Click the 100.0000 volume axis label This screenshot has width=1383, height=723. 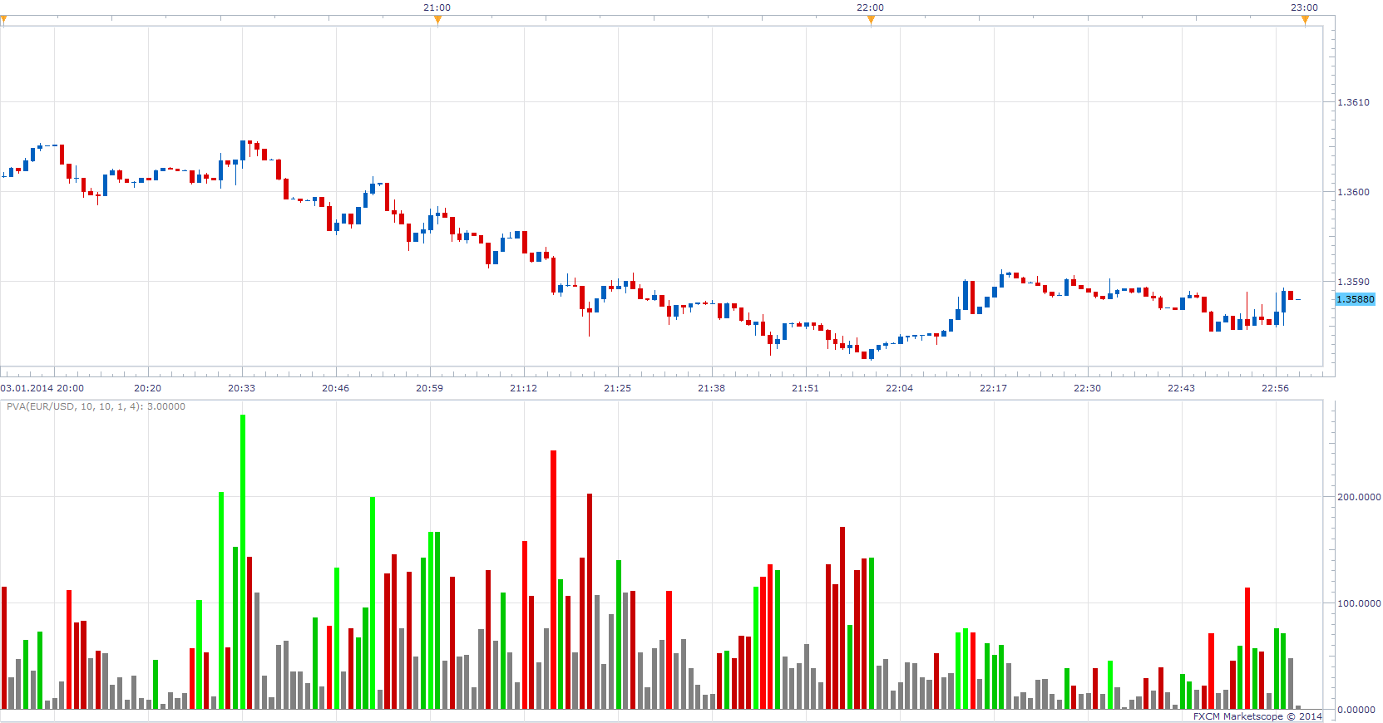(1359, 603)
